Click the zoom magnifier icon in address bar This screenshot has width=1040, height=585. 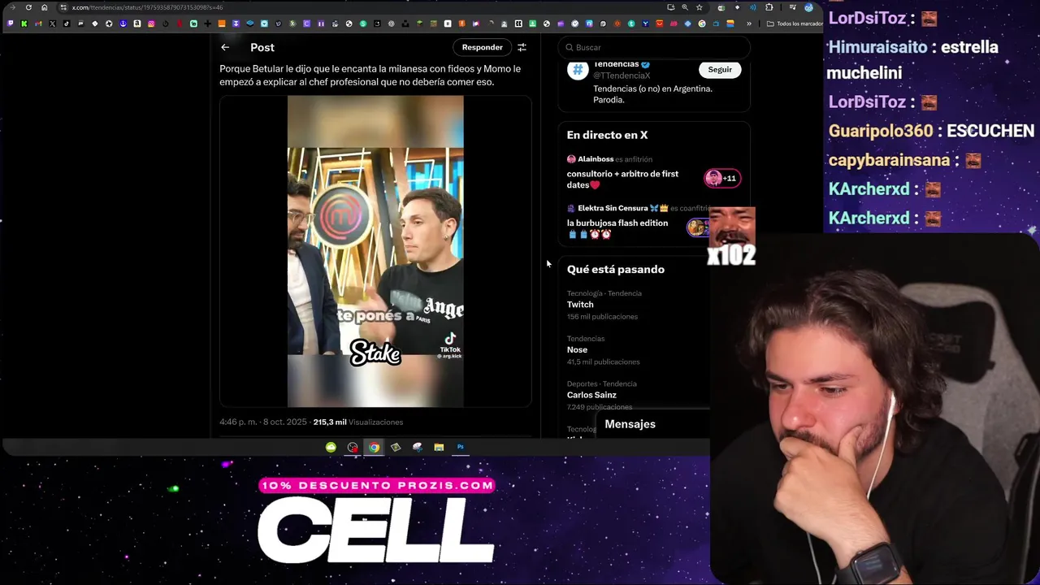[685, 7]
